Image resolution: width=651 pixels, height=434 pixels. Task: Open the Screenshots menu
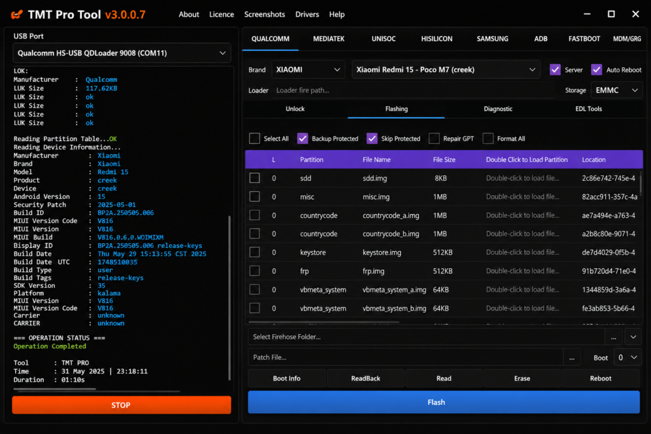click(264, 15)
